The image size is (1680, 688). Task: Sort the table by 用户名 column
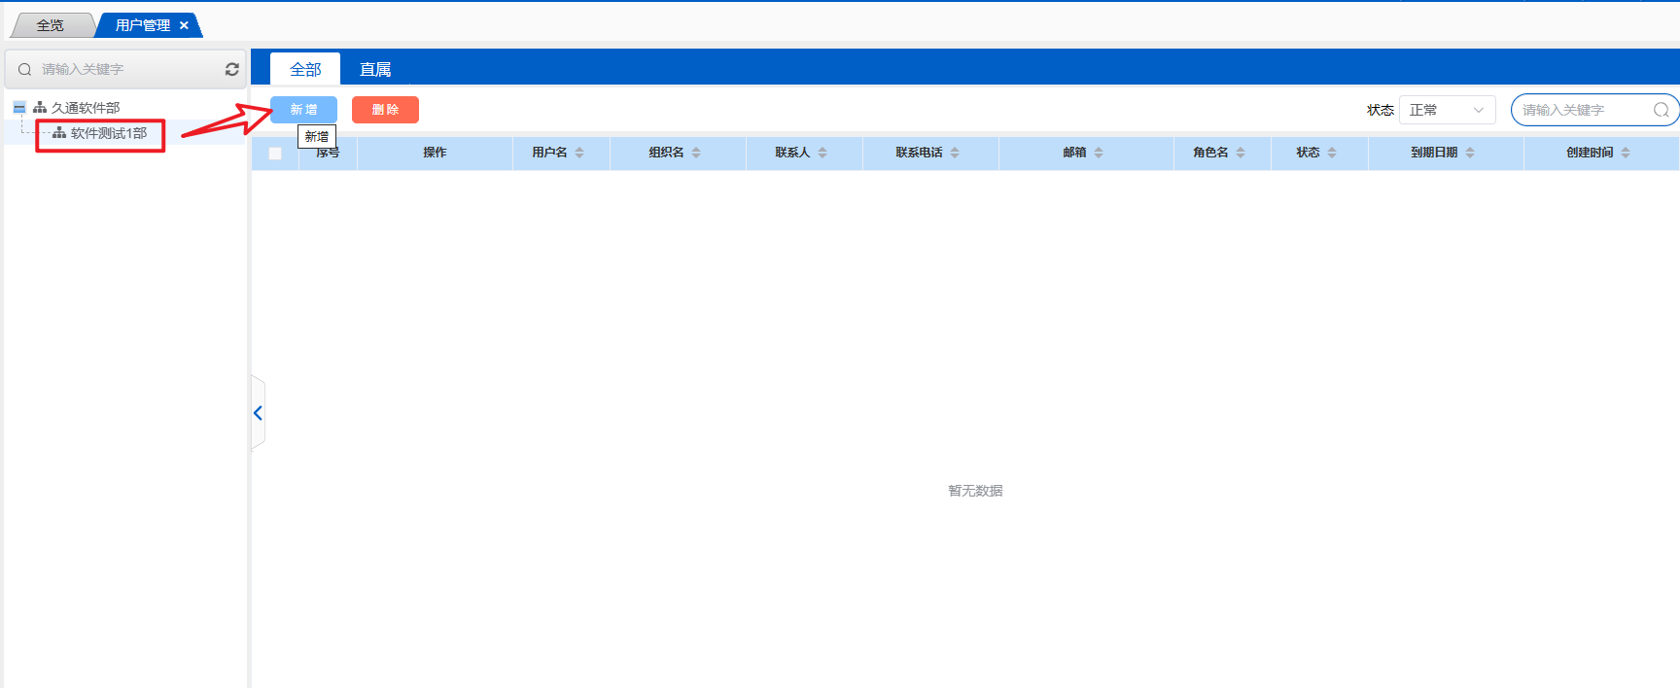(579, 153)
